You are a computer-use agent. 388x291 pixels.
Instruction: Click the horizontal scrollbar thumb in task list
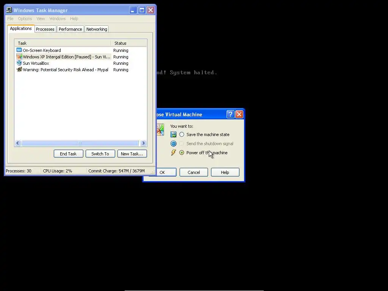[x=80, y=143]
